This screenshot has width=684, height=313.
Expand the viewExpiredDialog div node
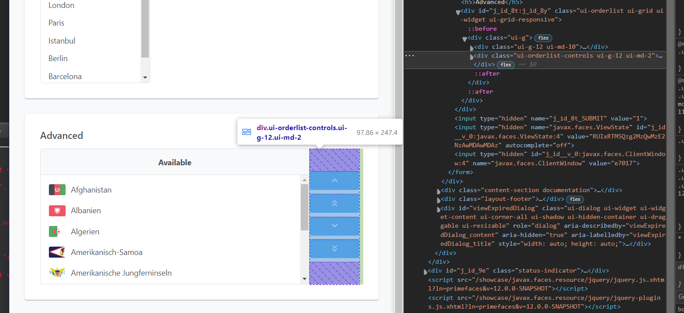click(438, 209)
